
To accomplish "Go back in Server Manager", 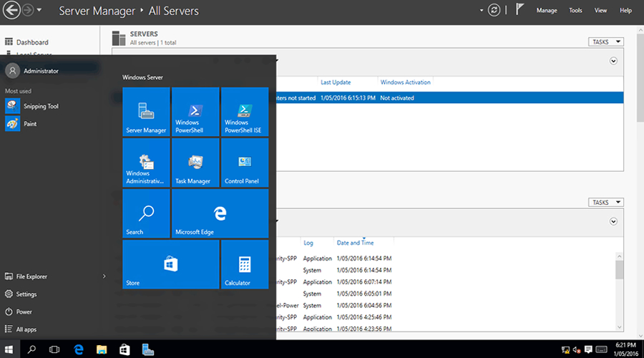I will (x=11, y=10).
